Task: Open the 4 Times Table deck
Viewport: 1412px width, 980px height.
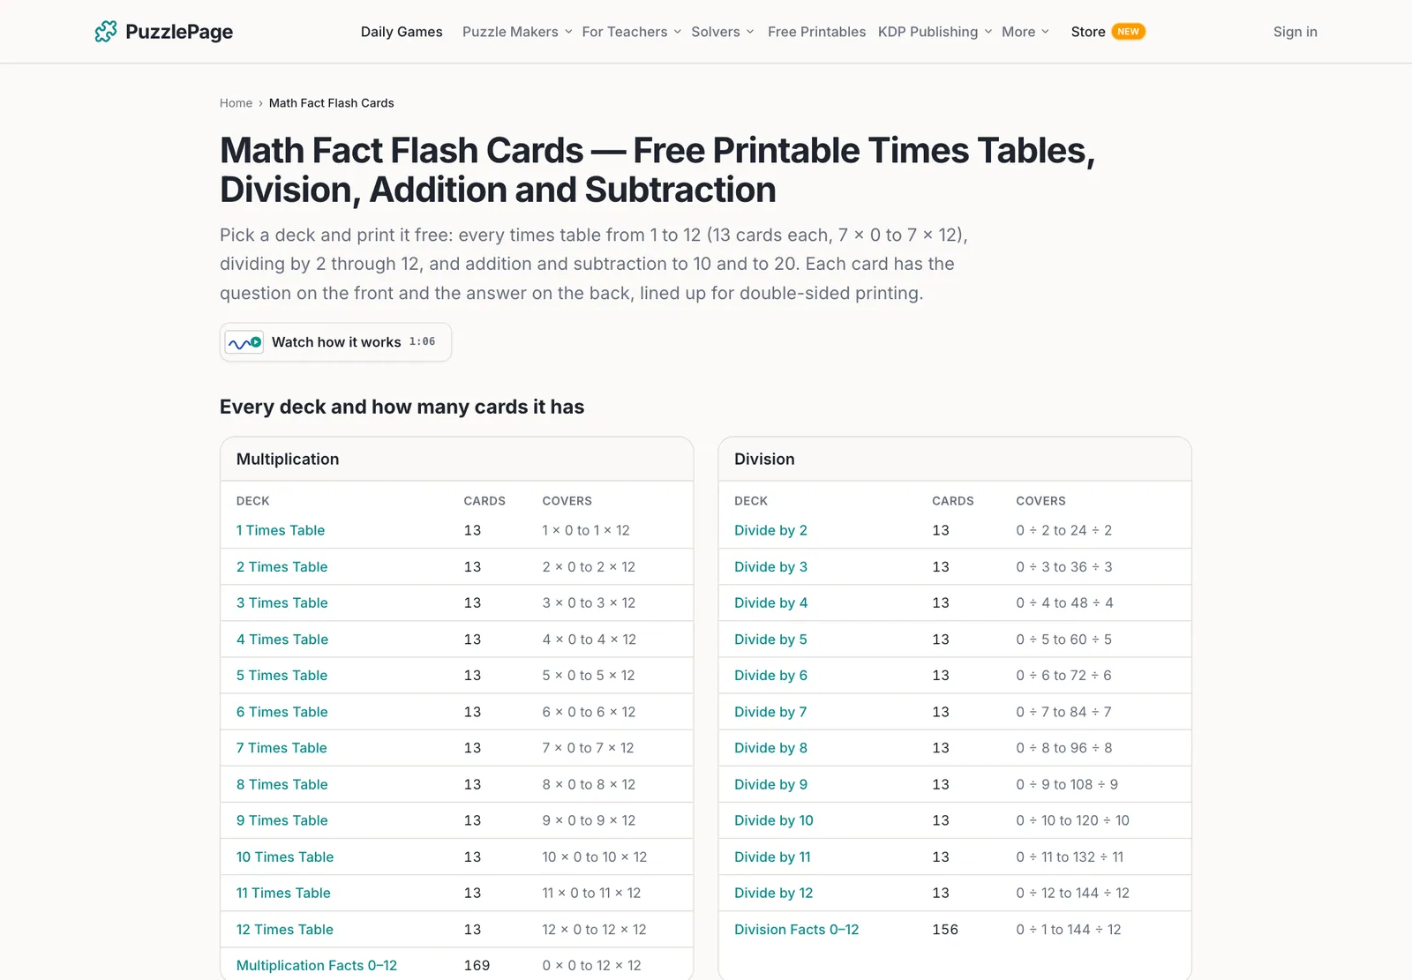Action: click(282, 640)
